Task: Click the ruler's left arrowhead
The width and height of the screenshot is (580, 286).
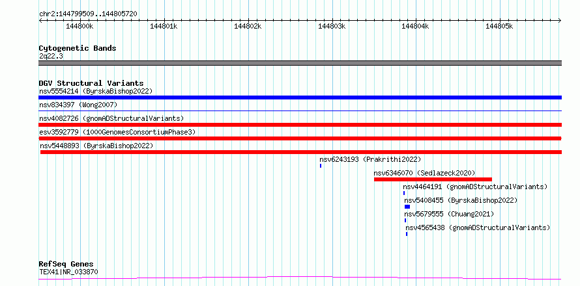Action: pyautogui.click(x=40, y=20)
